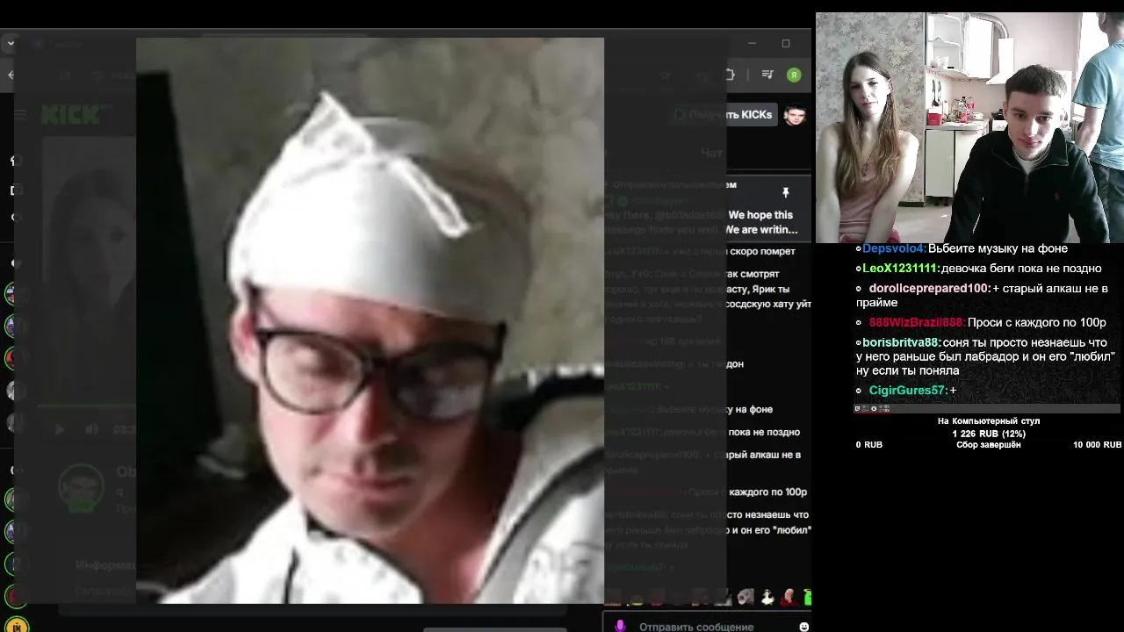This screenshot has width=1124, height=632.
Task: Click the 'Сбор завершён' status text
Action: [x=988, y=445]
